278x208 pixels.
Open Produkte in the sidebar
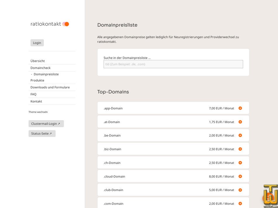37,80
